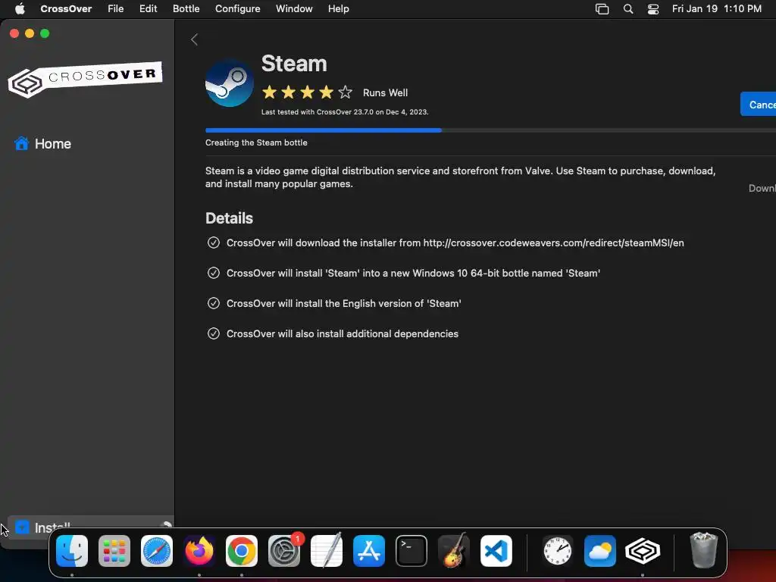
Task: Click the empty fifth rating star
Action: click(345, 92)
